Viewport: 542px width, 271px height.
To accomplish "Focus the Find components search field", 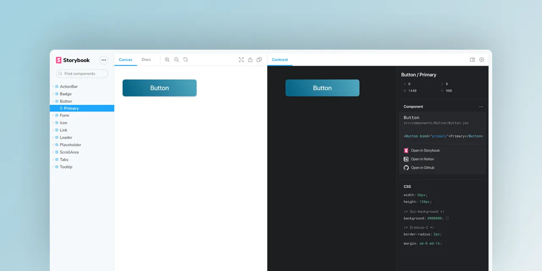I will point(82,74).
